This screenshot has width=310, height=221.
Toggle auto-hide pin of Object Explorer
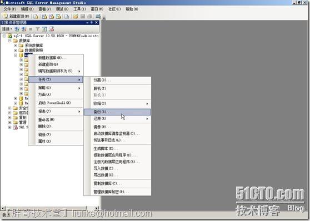tap(92, 23)
